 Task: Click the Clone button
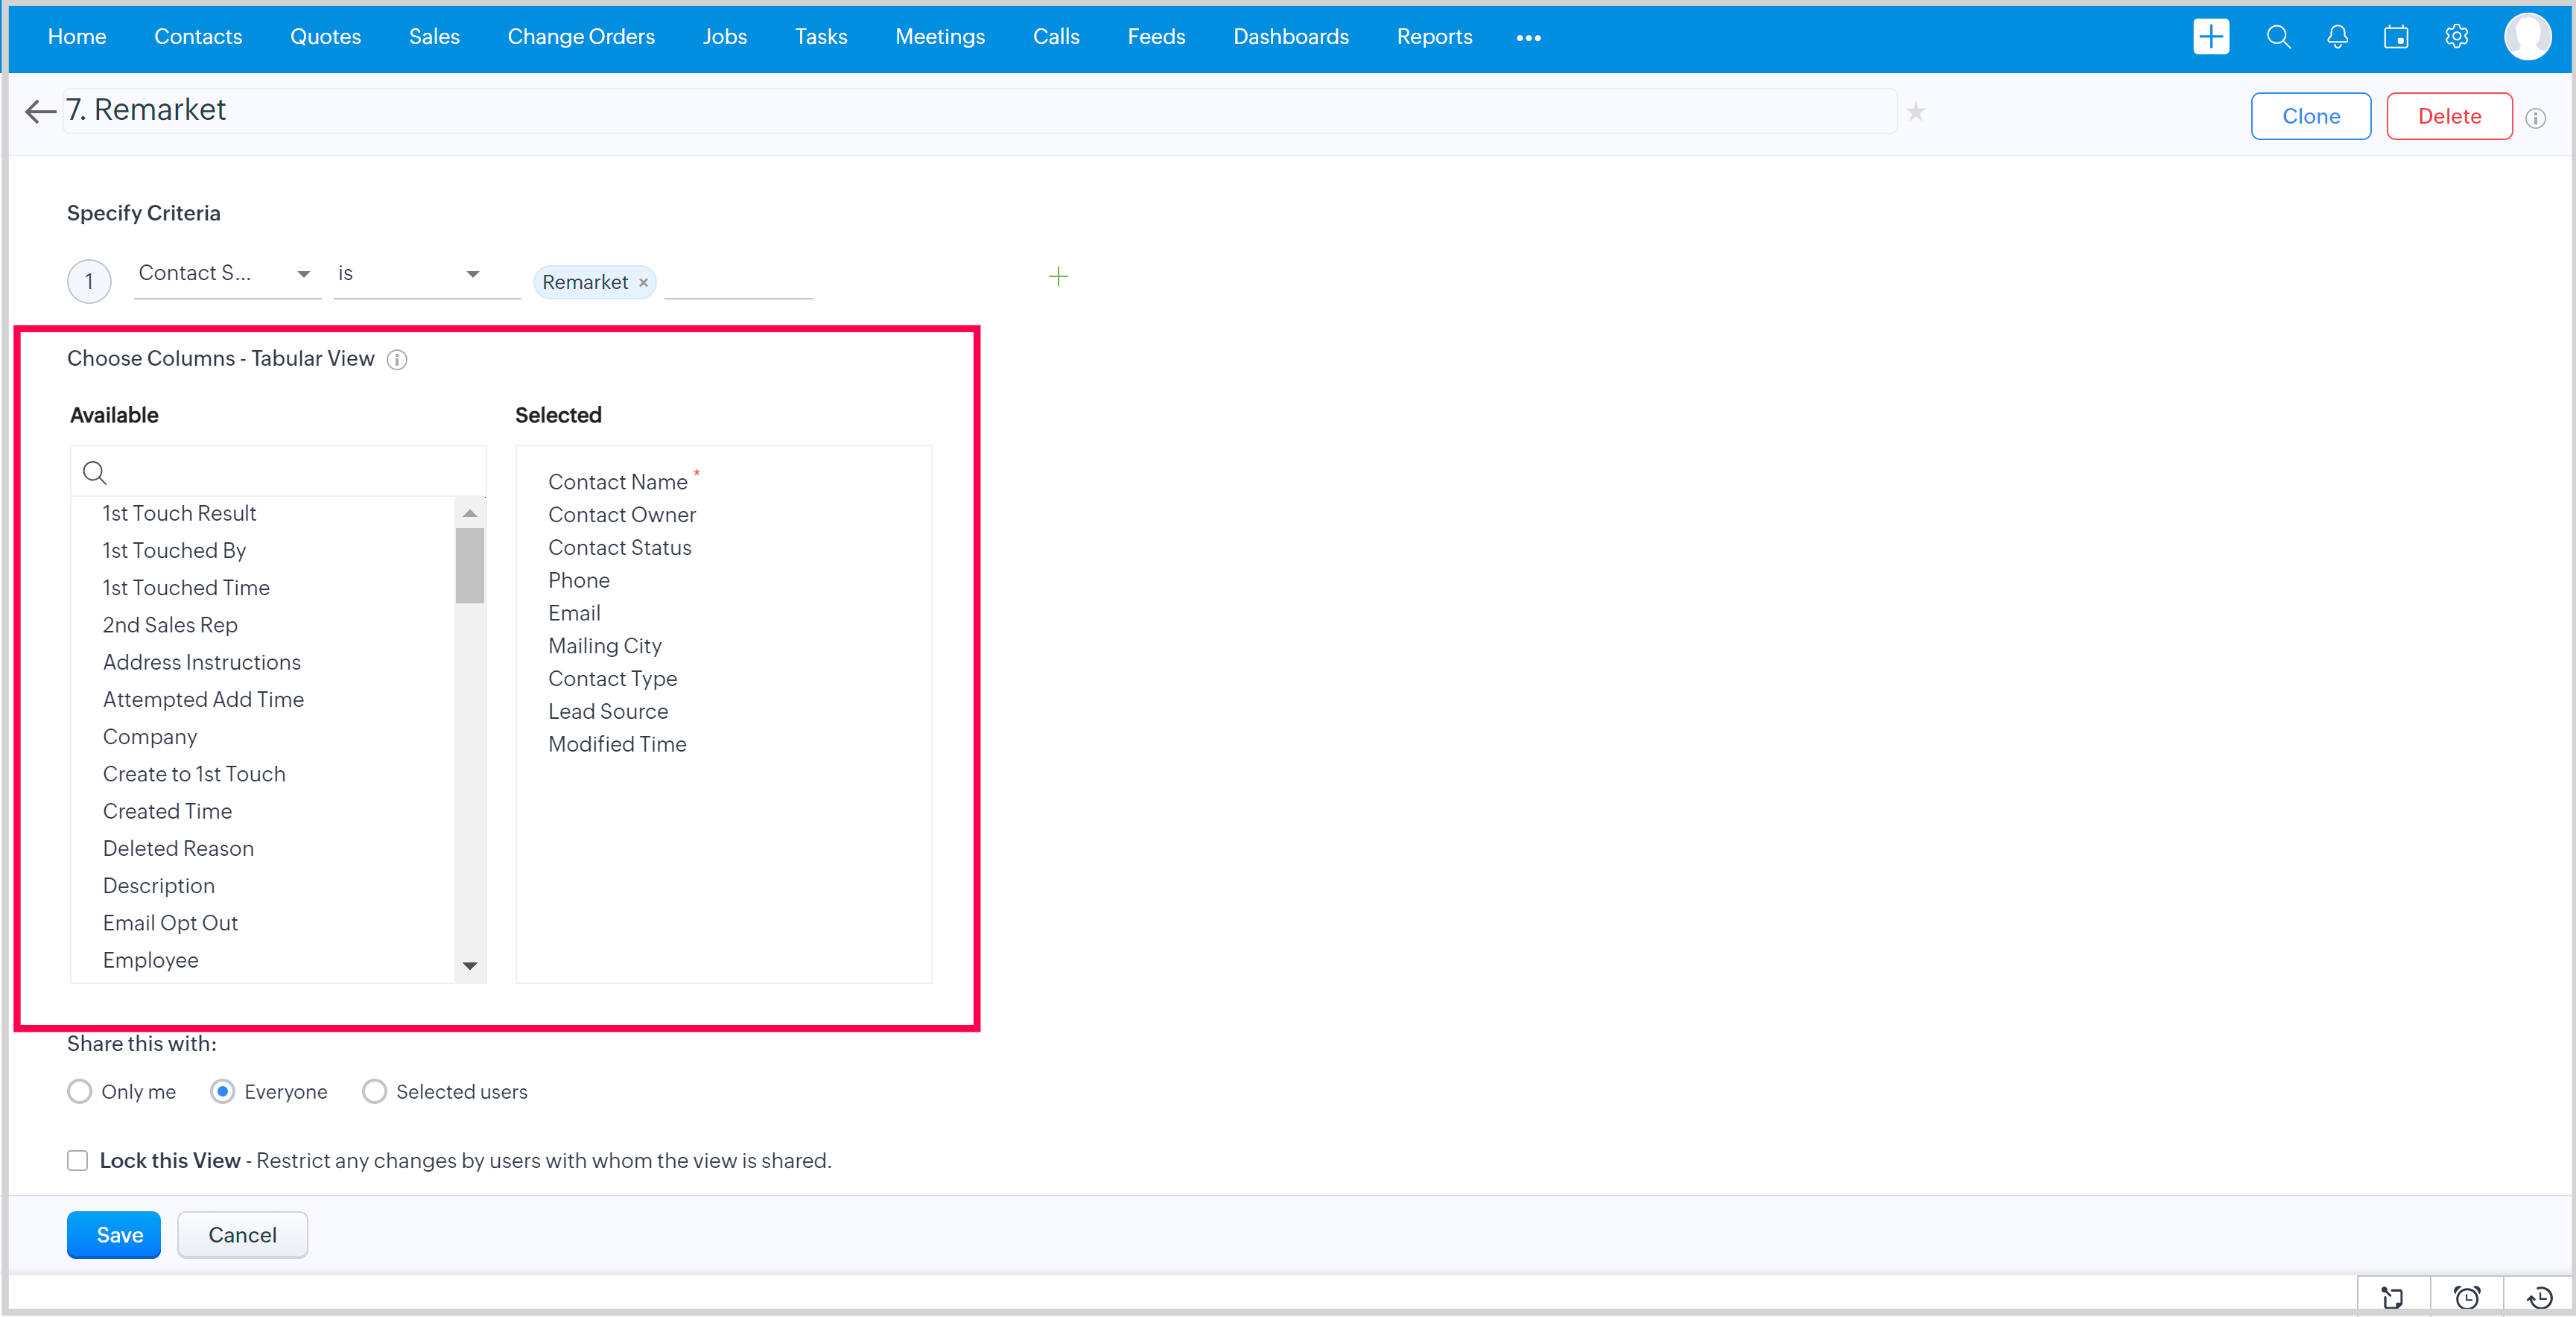2310,116
